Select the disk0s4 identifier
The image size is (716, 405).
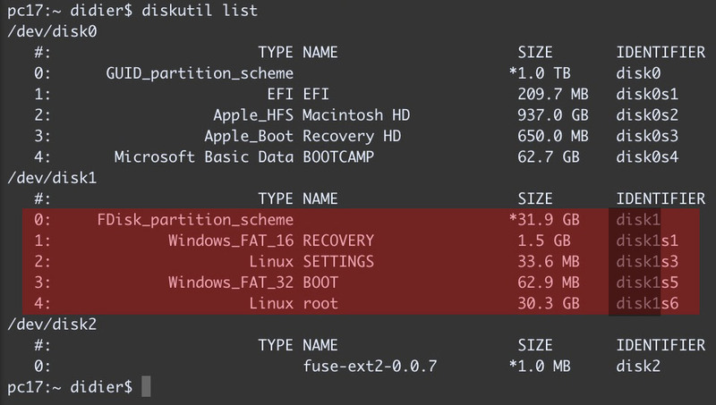(647, 157)
